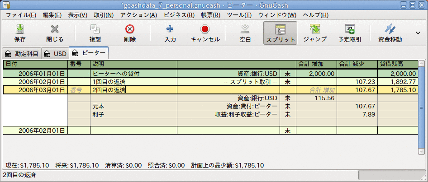Screen dimensions: 428x182
Task: Click the 115.56 increase amount cell
Action: (x=316, y=98)
